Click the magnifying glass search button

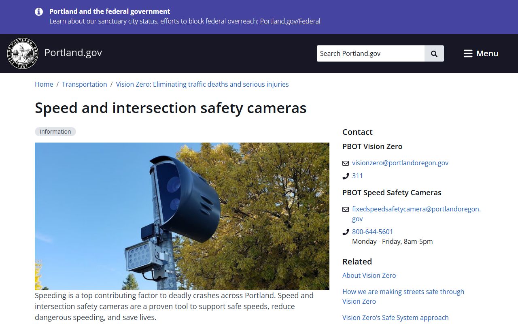[434, 53]
